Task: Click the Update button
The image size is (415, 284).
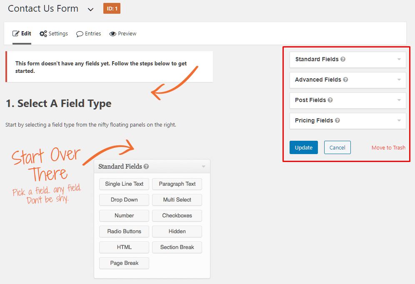Action: (304, 147)
